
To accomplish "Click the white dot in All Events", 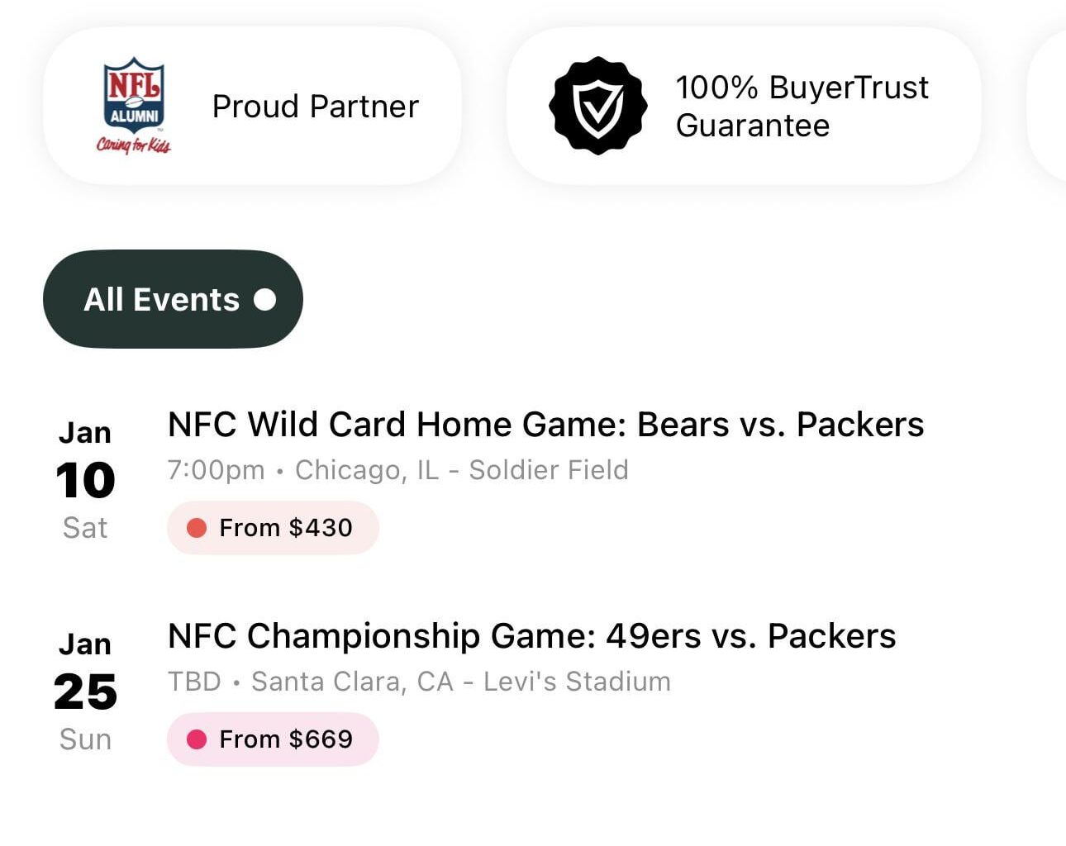I will click(x=265, y=299).
